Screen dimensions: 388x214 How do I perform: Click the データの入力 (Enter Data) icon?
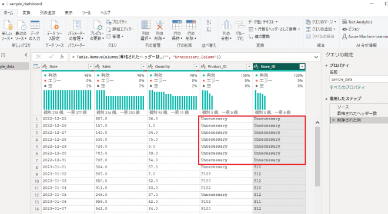pos(35,25)
